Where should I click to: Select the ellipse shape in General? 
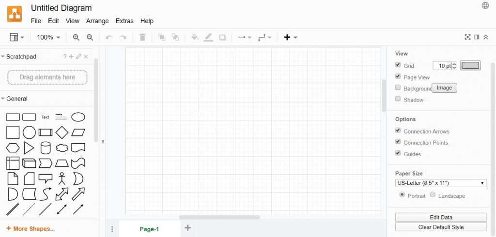[78, 117]
